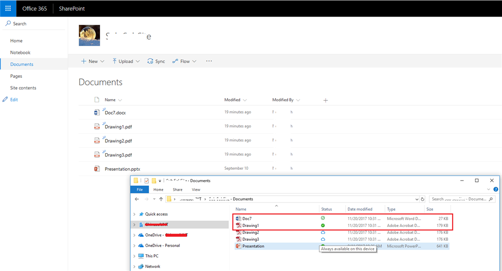
Task: Click Drawing1 green sync status icon
Action: pyautogui.click(x=323, y=226)
